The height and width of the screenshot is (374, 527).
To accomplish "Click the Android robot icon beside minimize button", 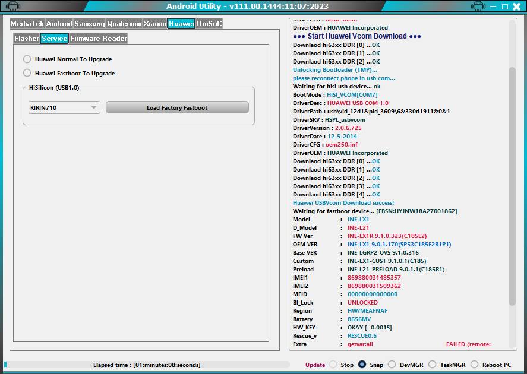I will click(478, 6).
